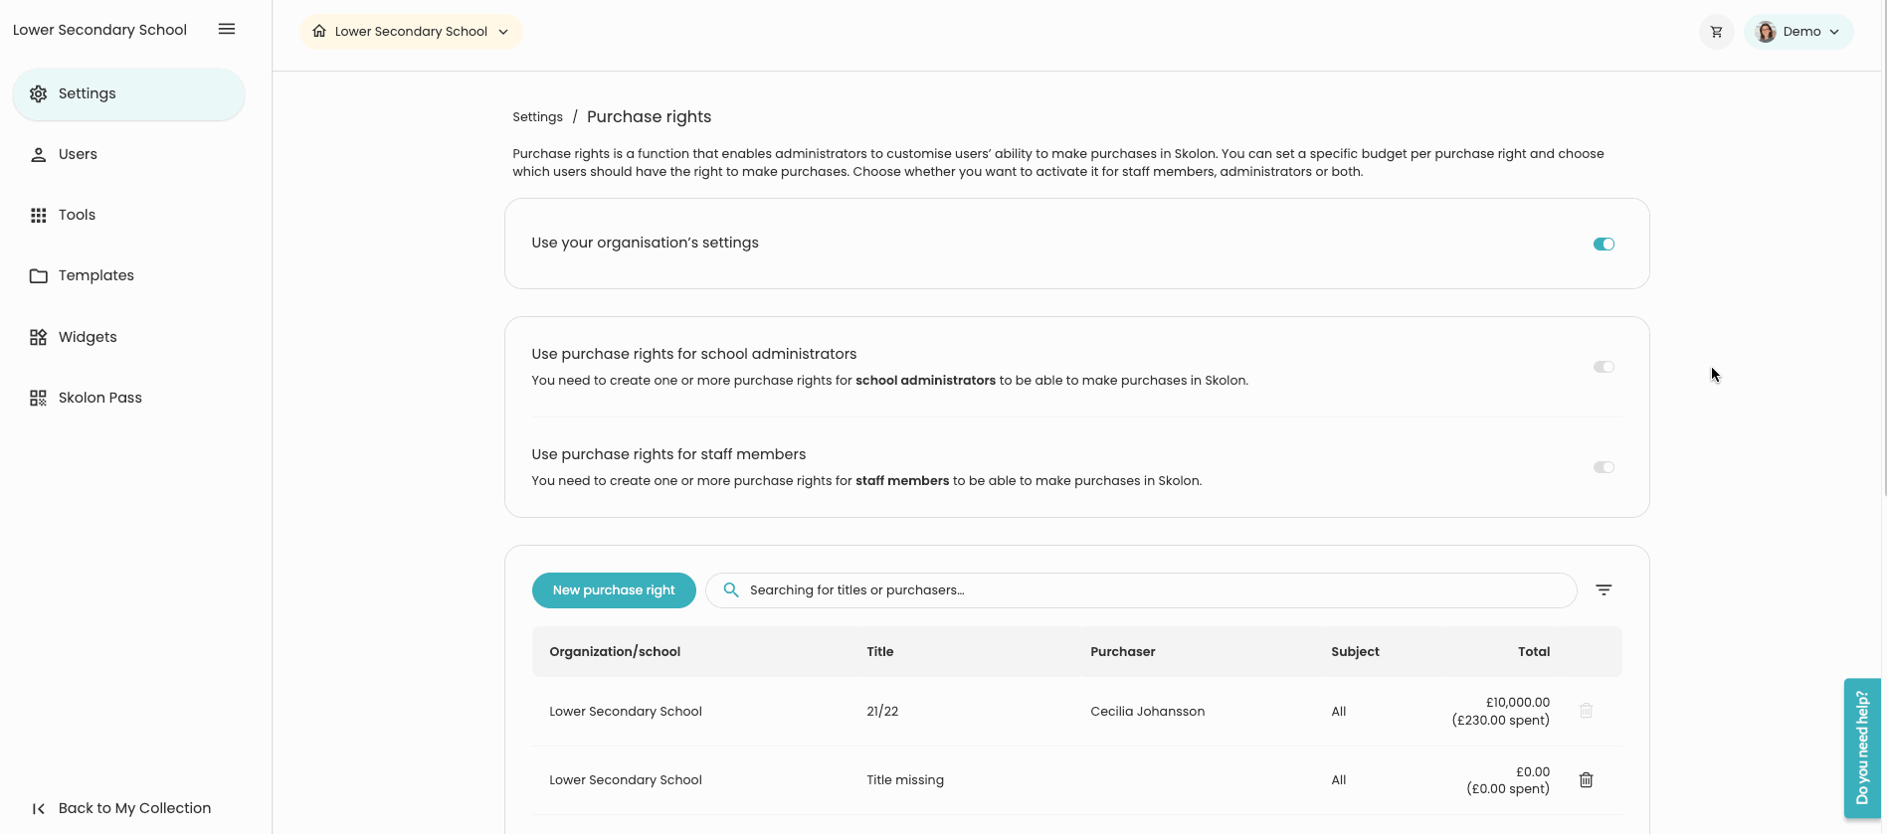Click trash icon for 21/22 row
Screen dimensions: 1887x834
click(x=1586, y=711)
